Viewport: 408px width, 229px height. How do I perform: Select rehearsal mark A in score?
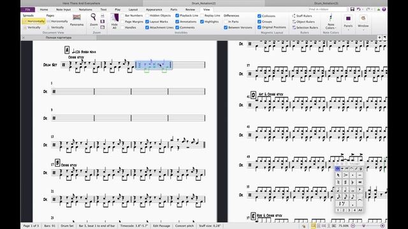(67, 50)
